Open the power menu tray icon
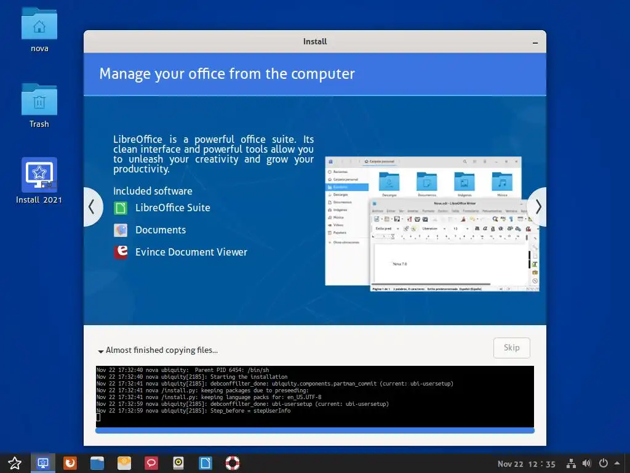Screen dimensions: 630x473 point(603,464)
